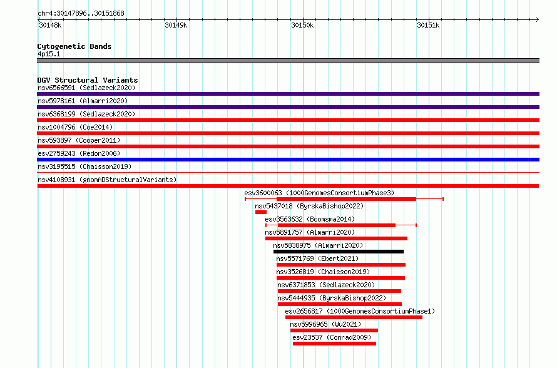Select esv2759243 (Redon2006) label
Viewport: 557px width, 368px height.
tap(79, 153)
